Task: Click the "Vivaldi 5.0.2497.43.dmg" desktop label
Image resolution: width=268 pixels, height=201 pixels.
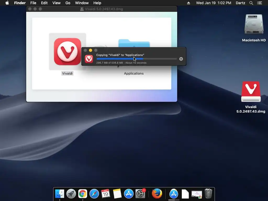Action: [x=251, y=109]
